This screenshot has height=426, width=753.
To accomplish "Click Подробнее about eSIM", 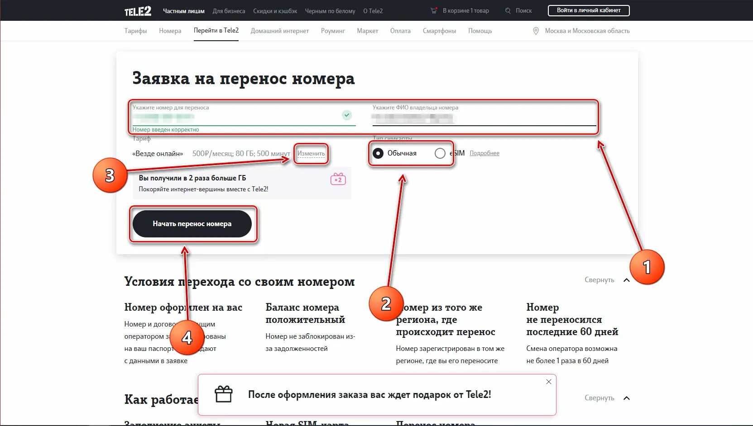I will point(484,153).
